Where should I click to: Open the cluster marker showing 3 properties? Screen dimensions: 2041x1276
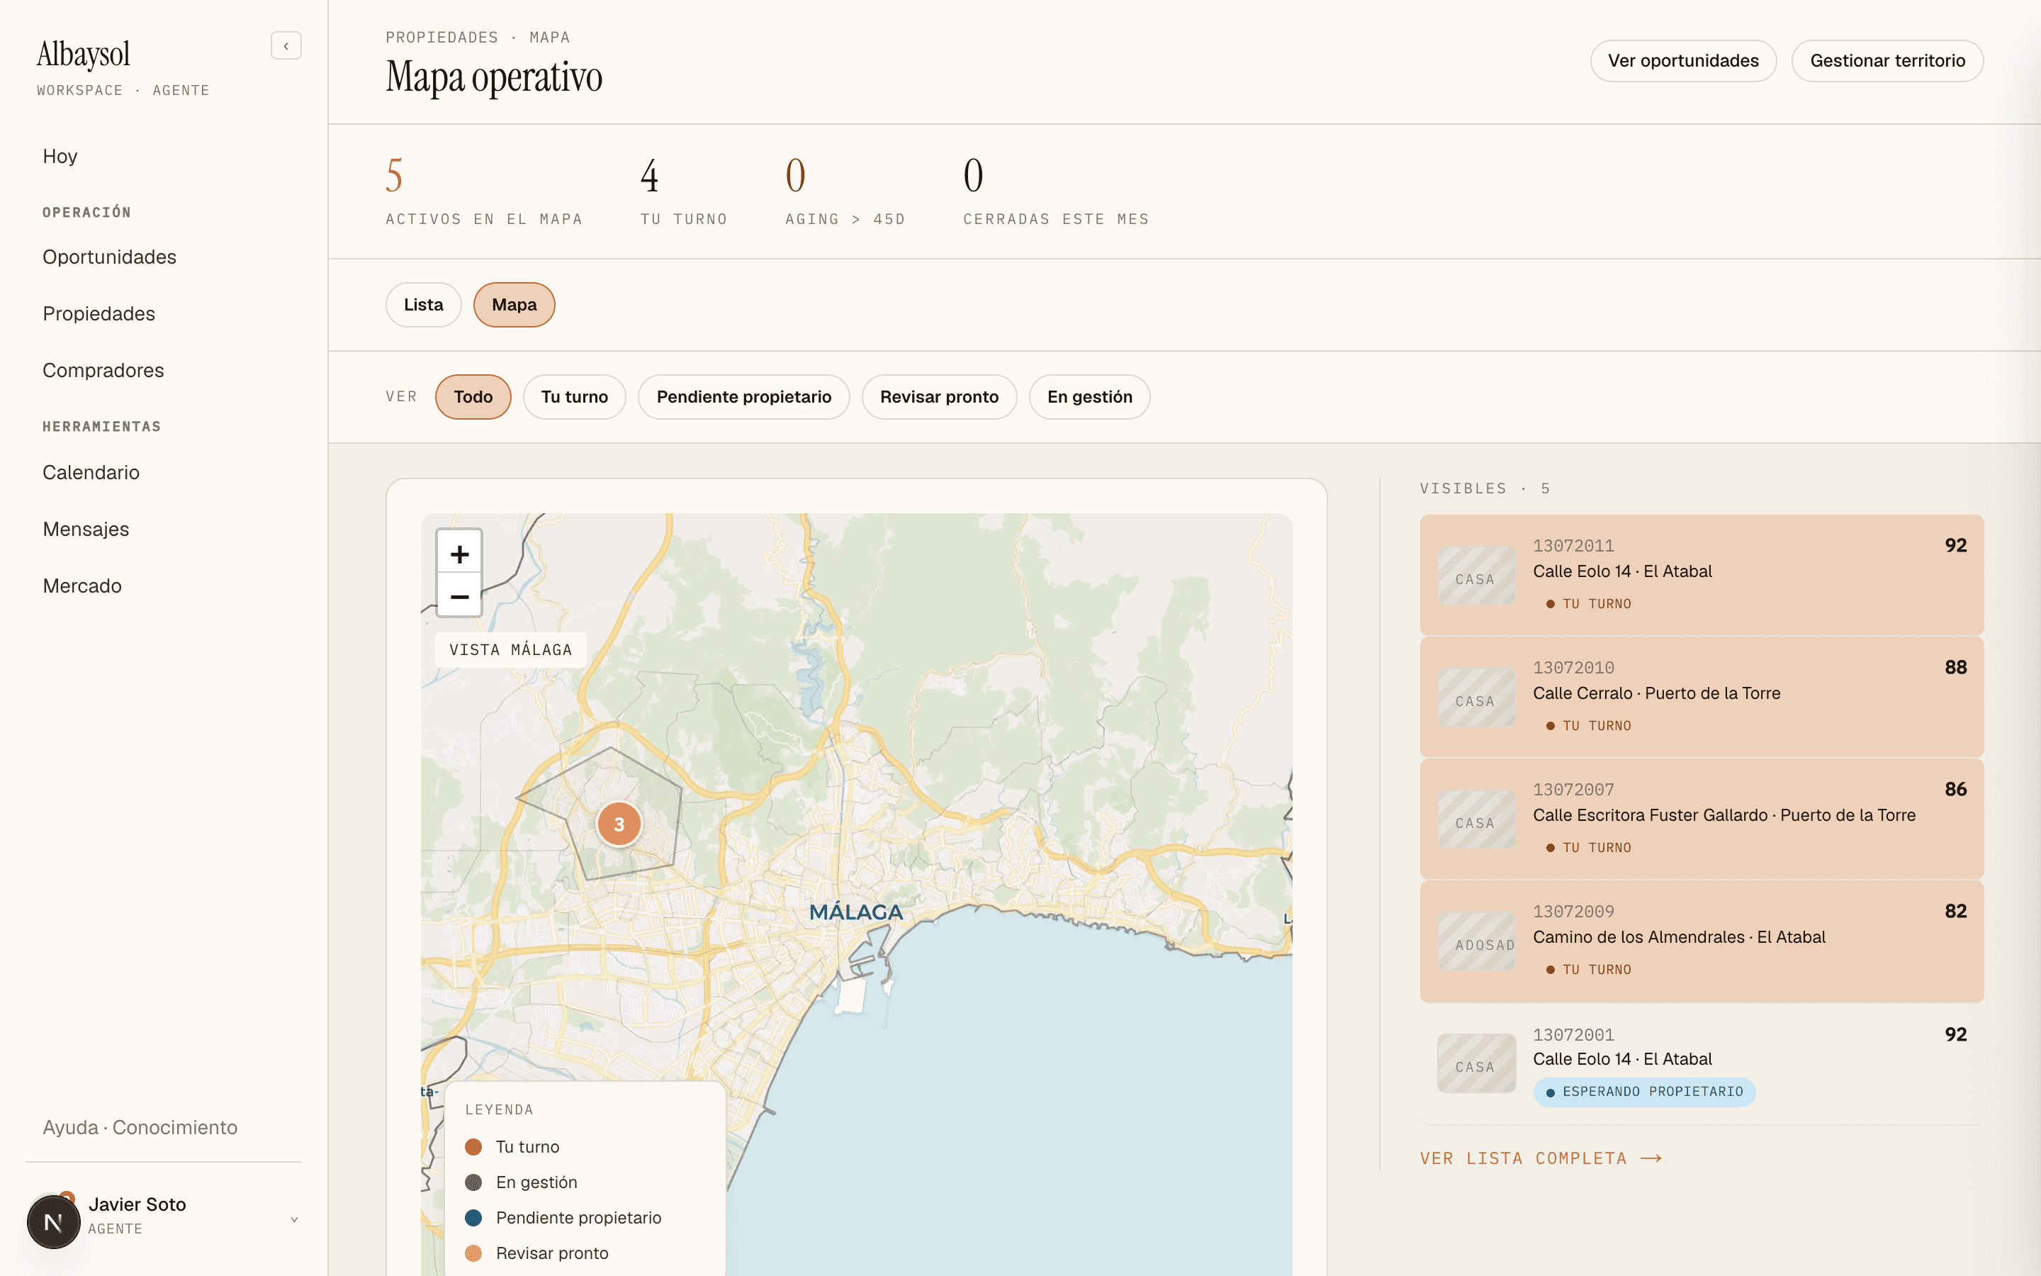(x=619, y=824)
